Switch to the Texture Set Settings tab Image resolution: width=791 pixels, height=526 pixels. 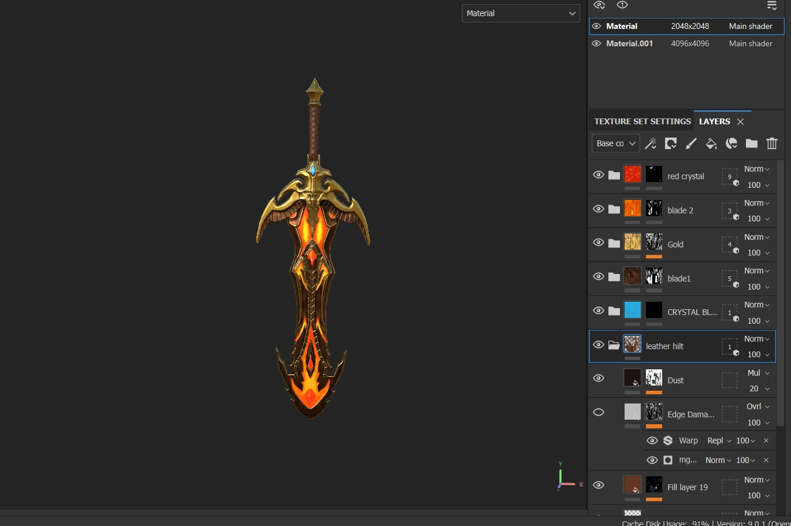point(642,121)
